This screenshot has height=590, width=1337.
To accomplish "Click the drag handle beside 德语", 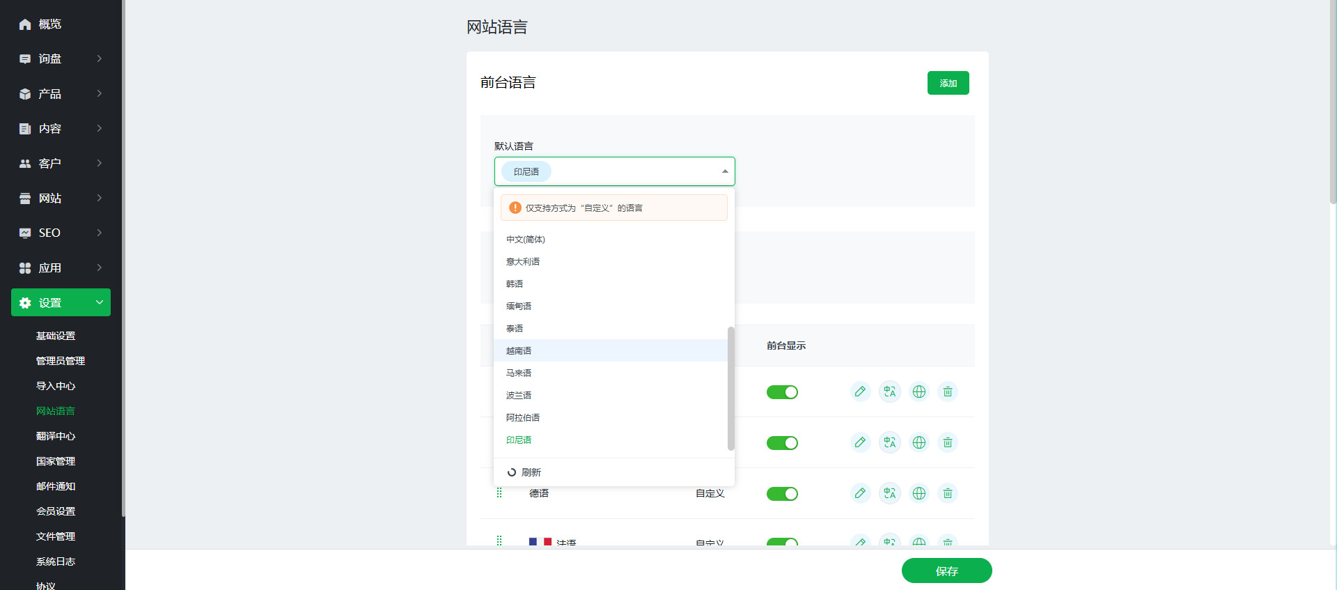I will pyautogui.click(x=499, y=493).
